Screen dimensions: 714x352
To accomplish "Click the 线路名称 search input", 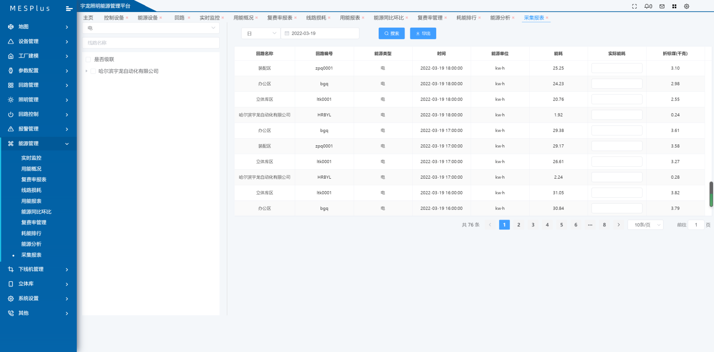I will tap(151, 43).
